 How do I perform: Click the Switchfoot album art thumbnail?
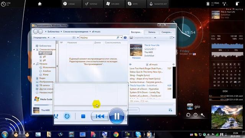point(136,50)
